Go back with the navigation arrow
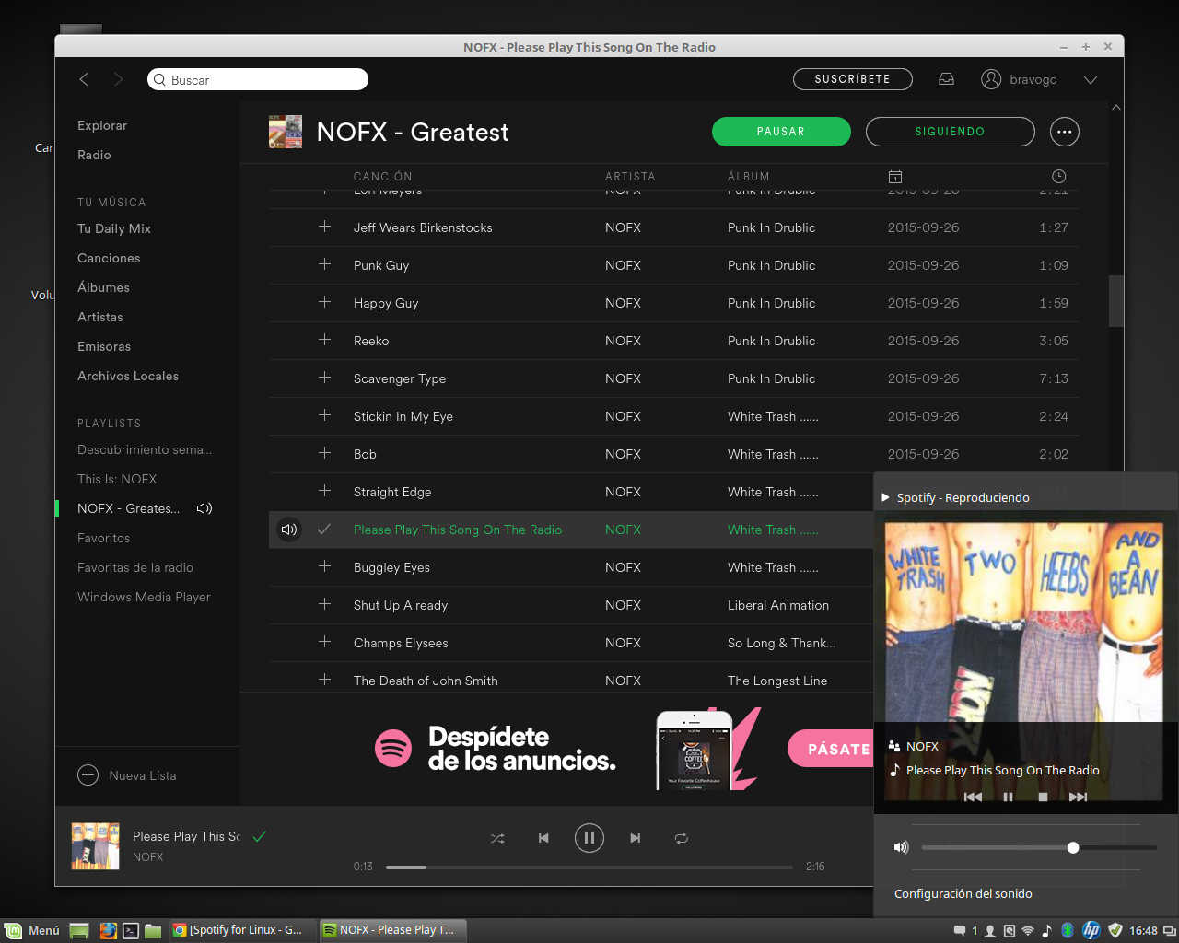The height and width of the screenshot is (943, 1179). pos(84,79)
